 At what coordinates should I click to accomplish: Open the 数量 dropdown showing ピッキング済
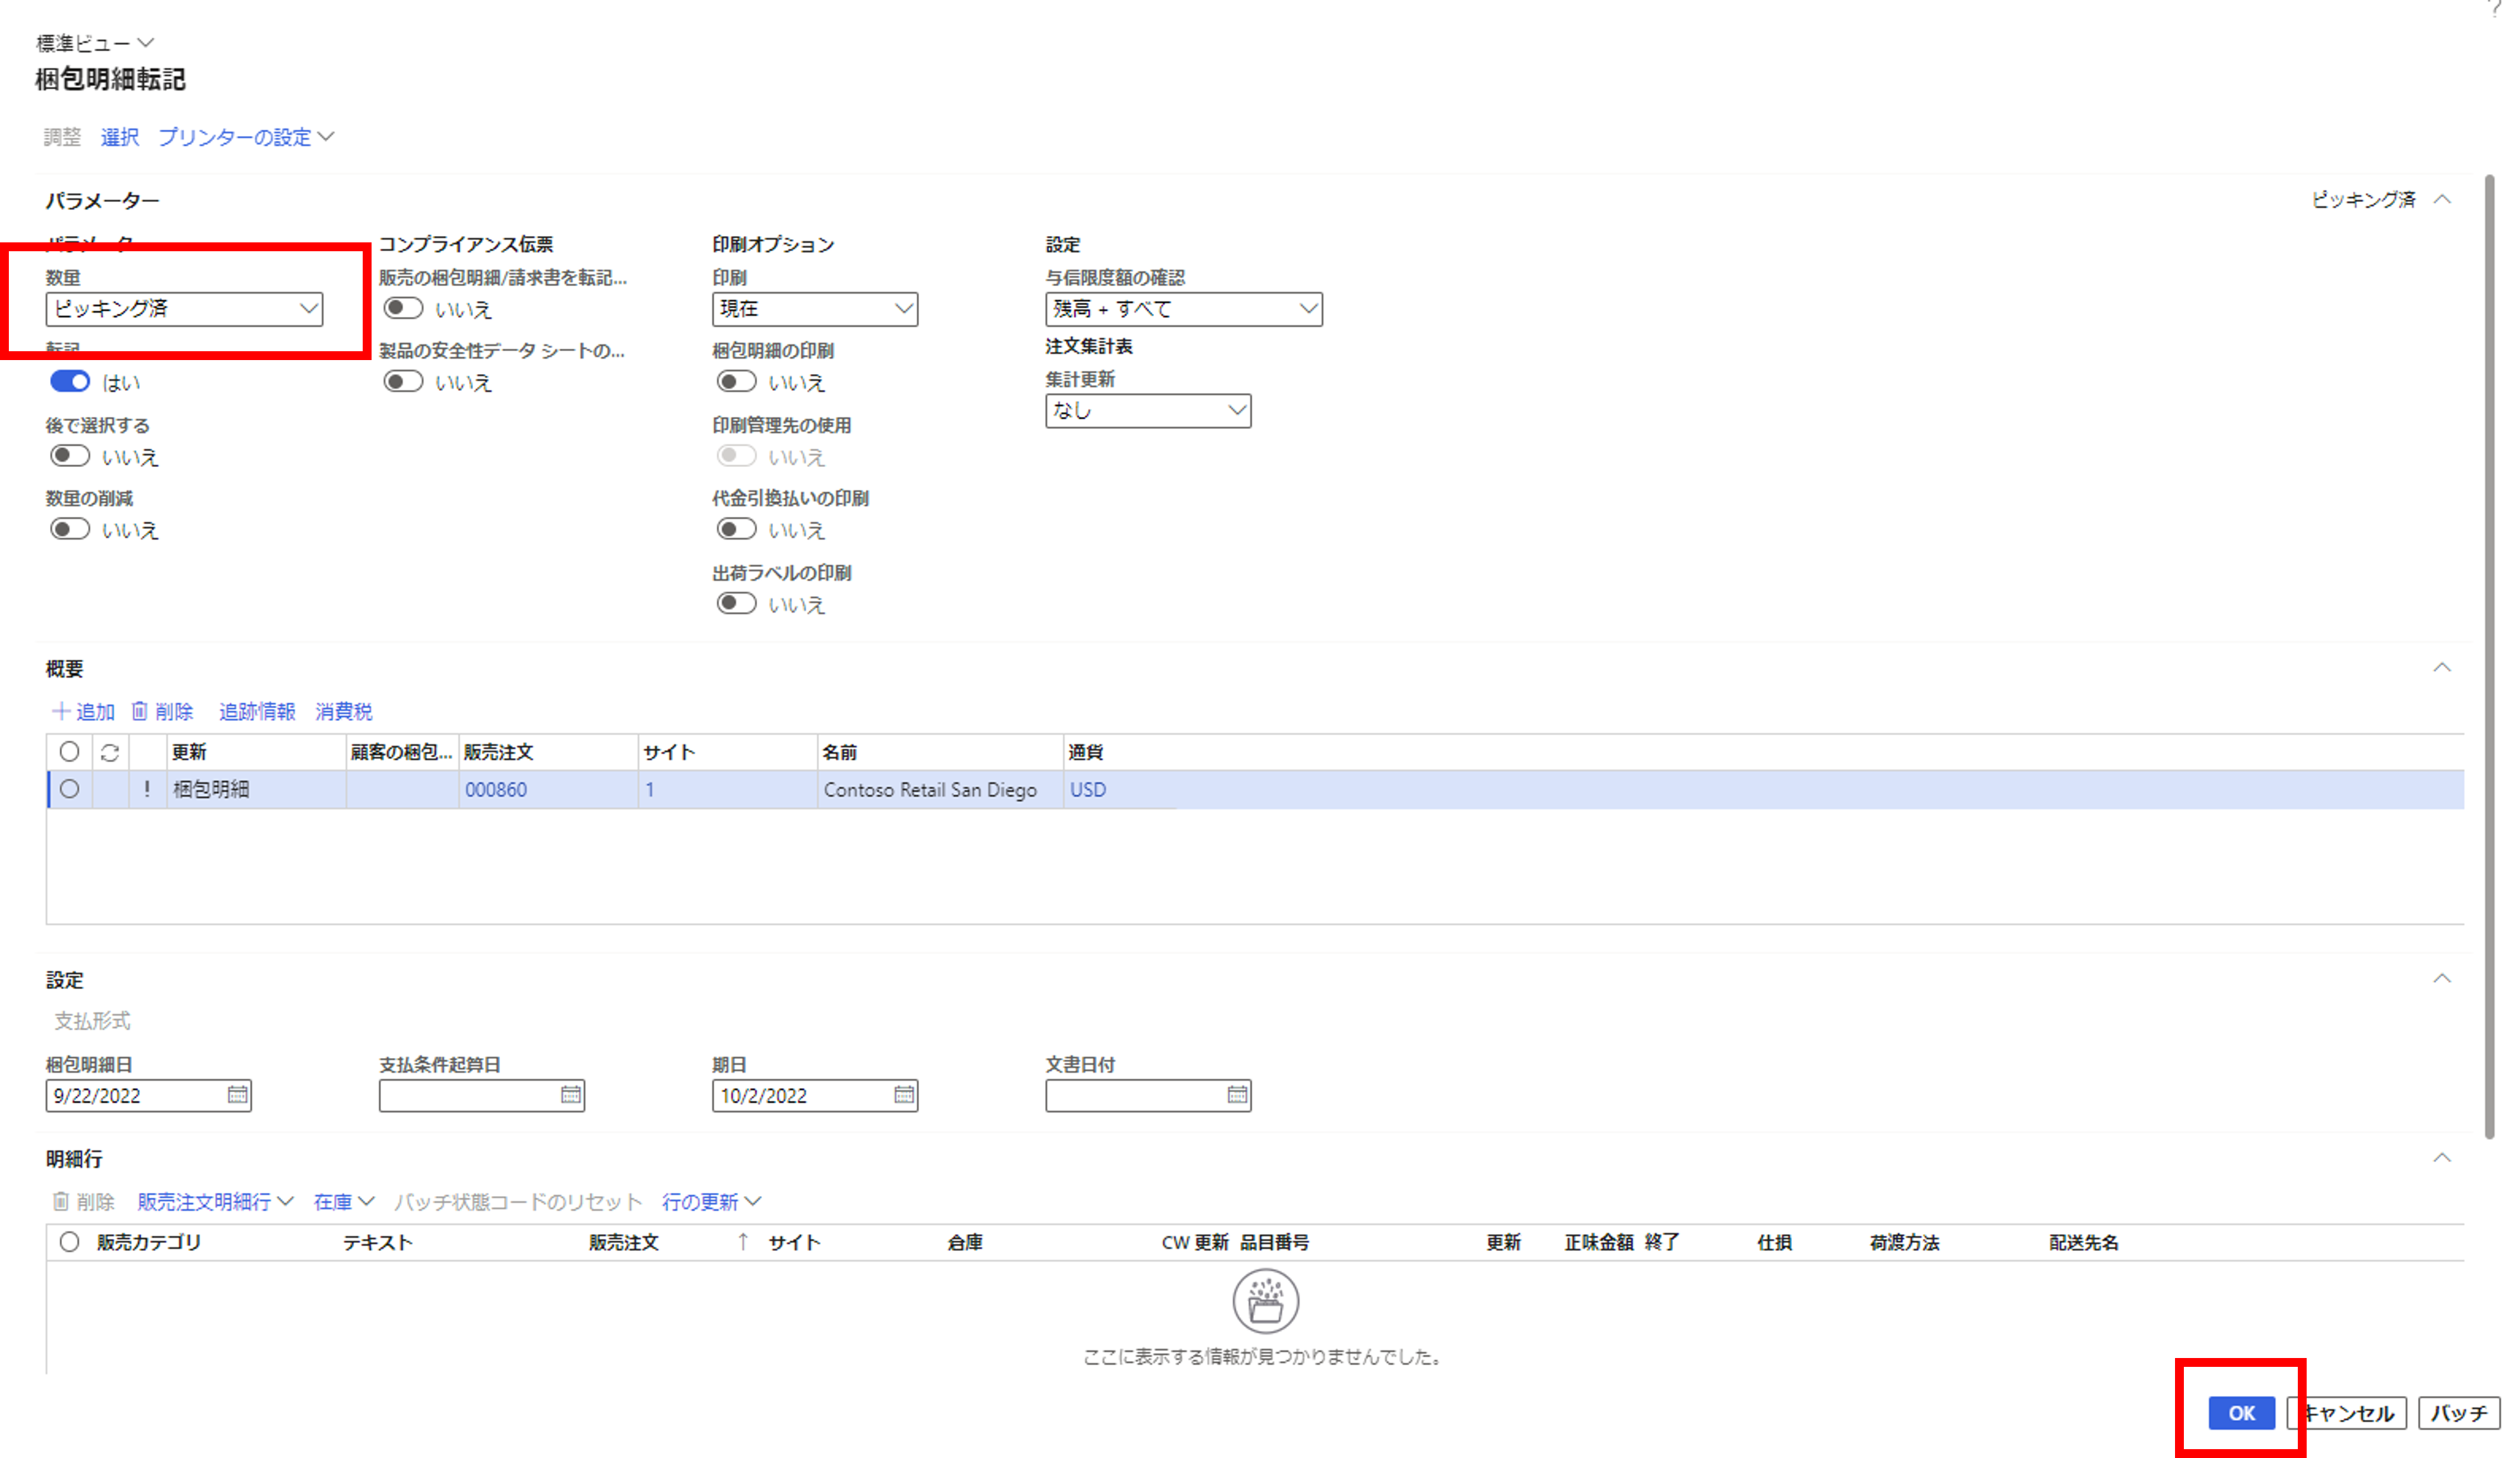click(184, 309)
